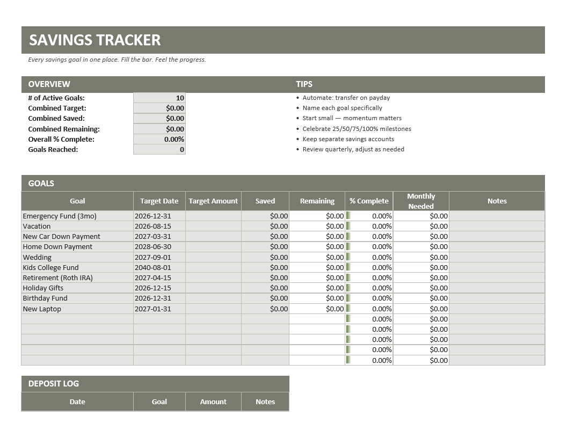Click the Amount header in Deposit Log
The width and height of the screenshot is (567, 438).
click(213, 401)
